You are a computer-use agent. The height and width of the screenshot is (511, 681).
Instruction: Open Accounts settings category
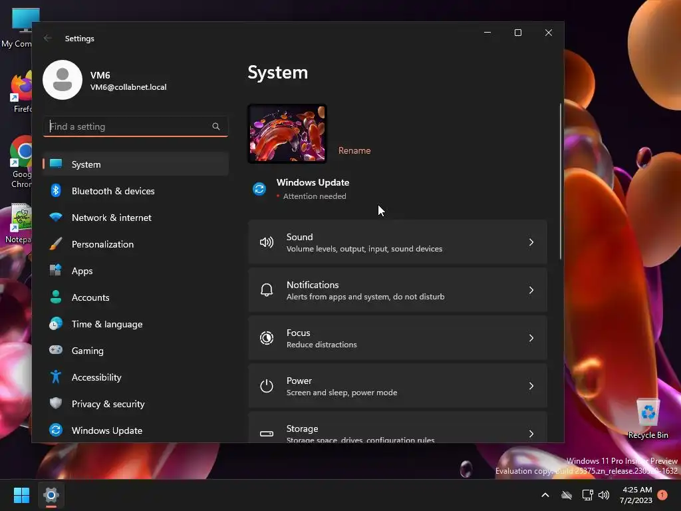pyautogui.click(x=136, y=297)
